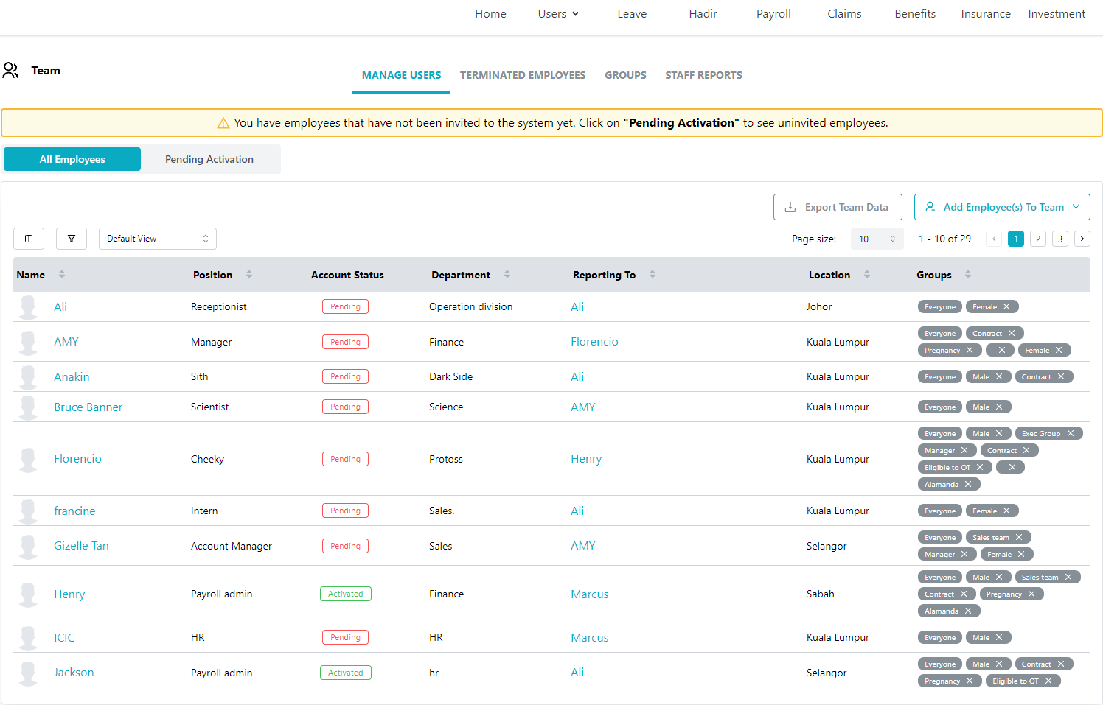The width and height of the screenshot is (1103, 705).
Task: Open the Users dropdown menu
Action: tap(559, 14)
